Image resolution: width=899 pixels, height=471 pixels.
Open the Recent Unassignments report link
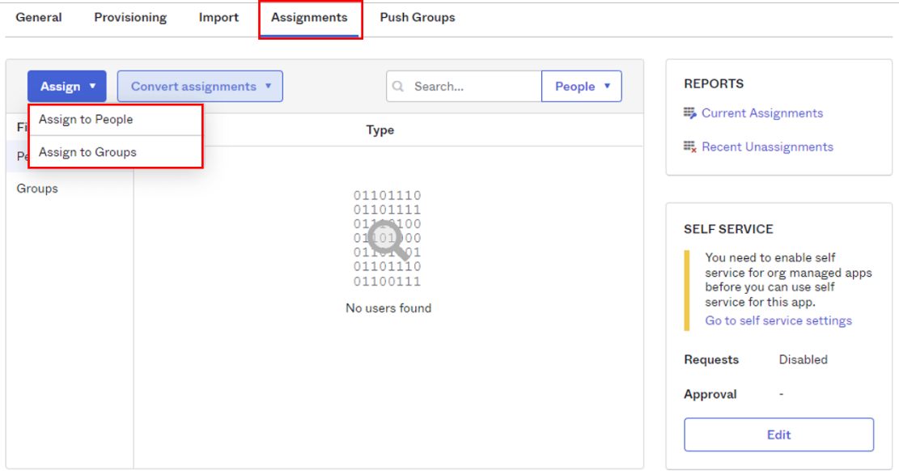point(767,146)
